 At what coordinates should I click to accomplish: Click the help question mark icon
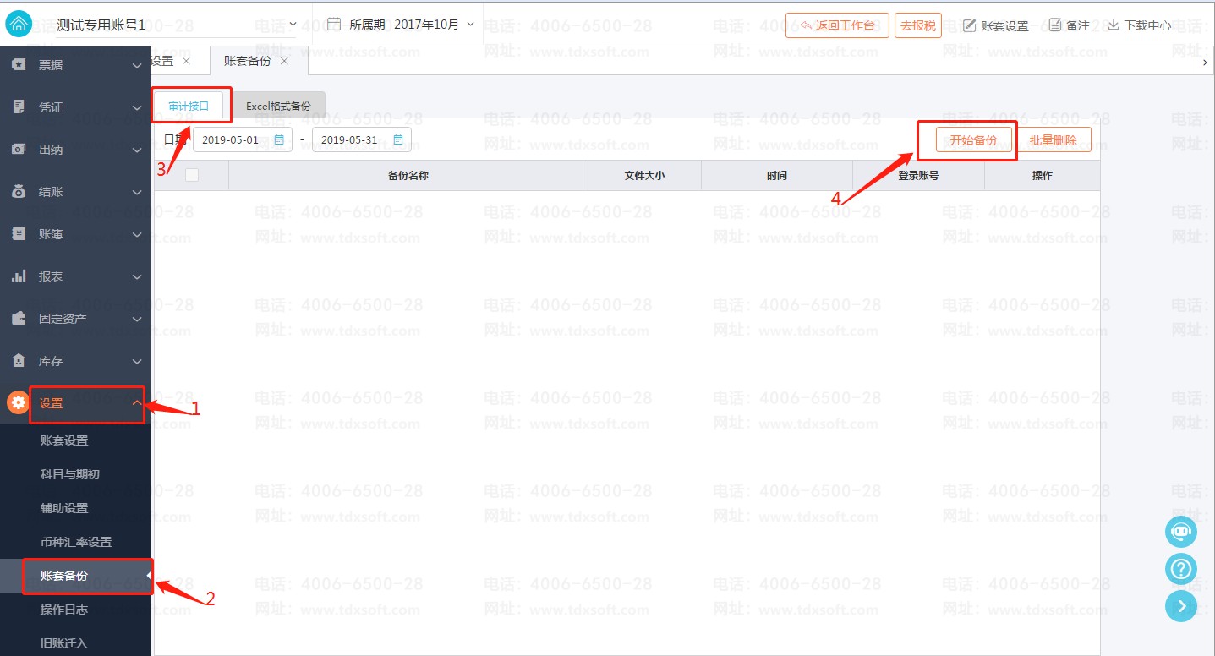point(1180,569)
